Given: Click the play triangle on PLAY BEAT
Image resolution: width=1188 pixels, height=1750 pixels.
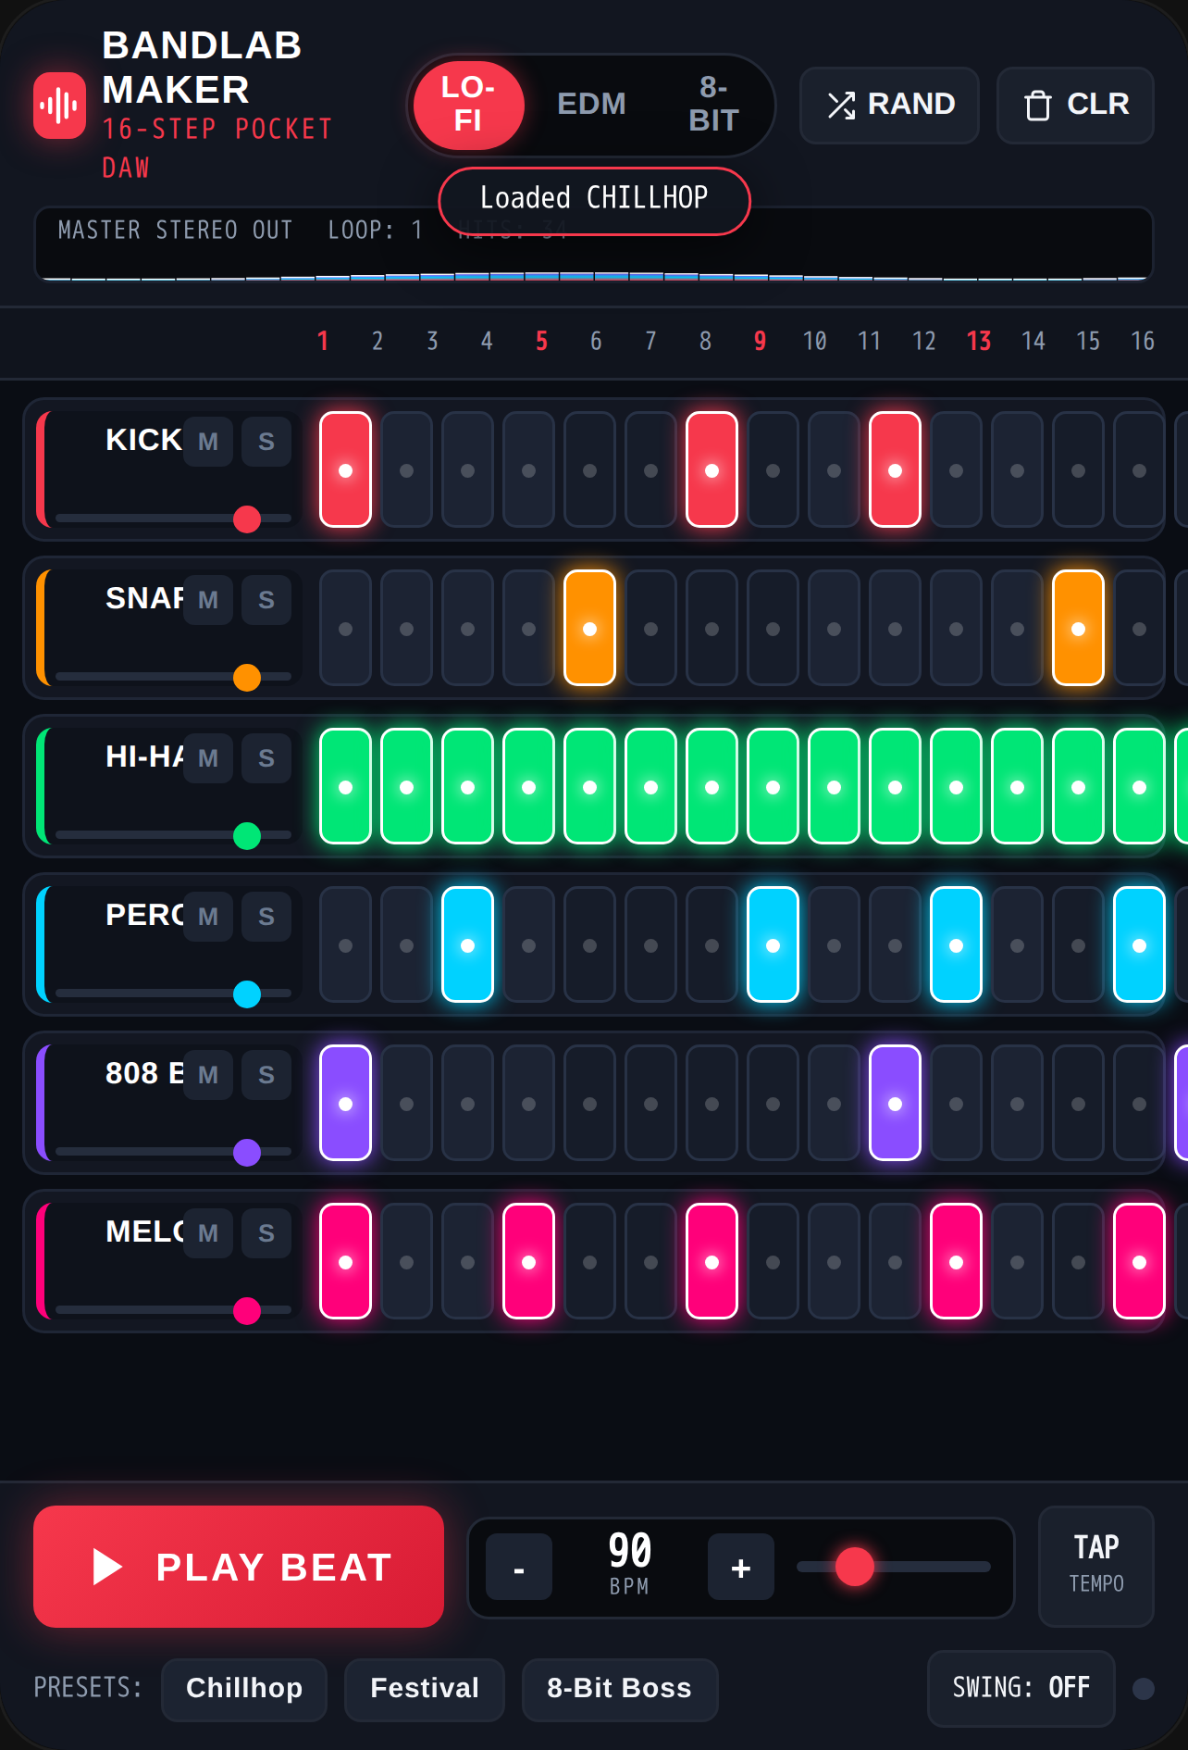Looking at the screenshot, I should (x=108, y=1567).
